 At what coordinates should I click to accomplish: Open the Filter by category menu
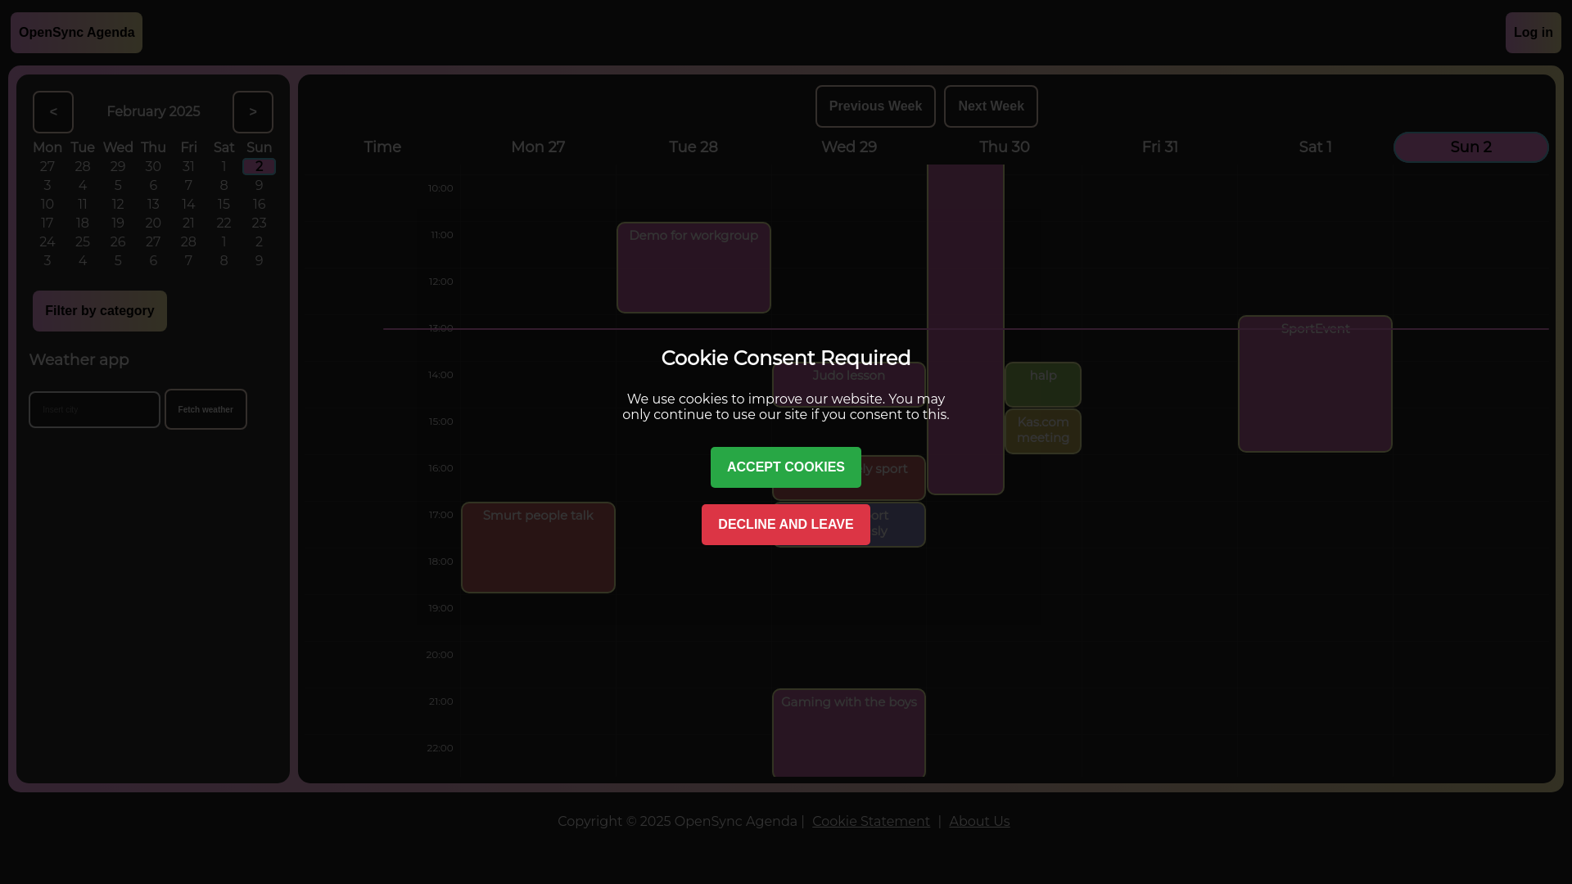(100, 311)
